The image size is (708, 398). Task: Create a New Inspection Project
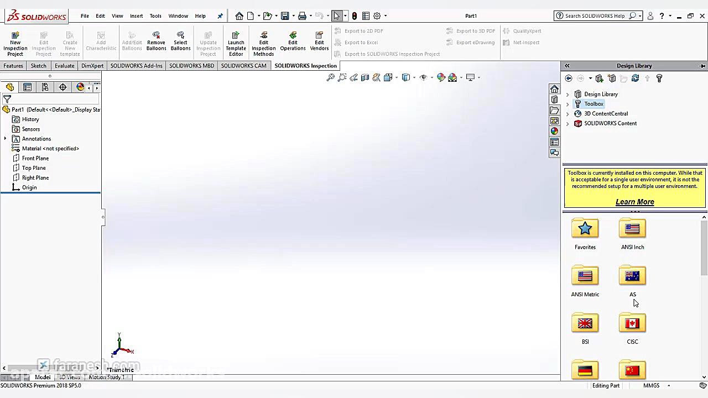pos(15,43)
